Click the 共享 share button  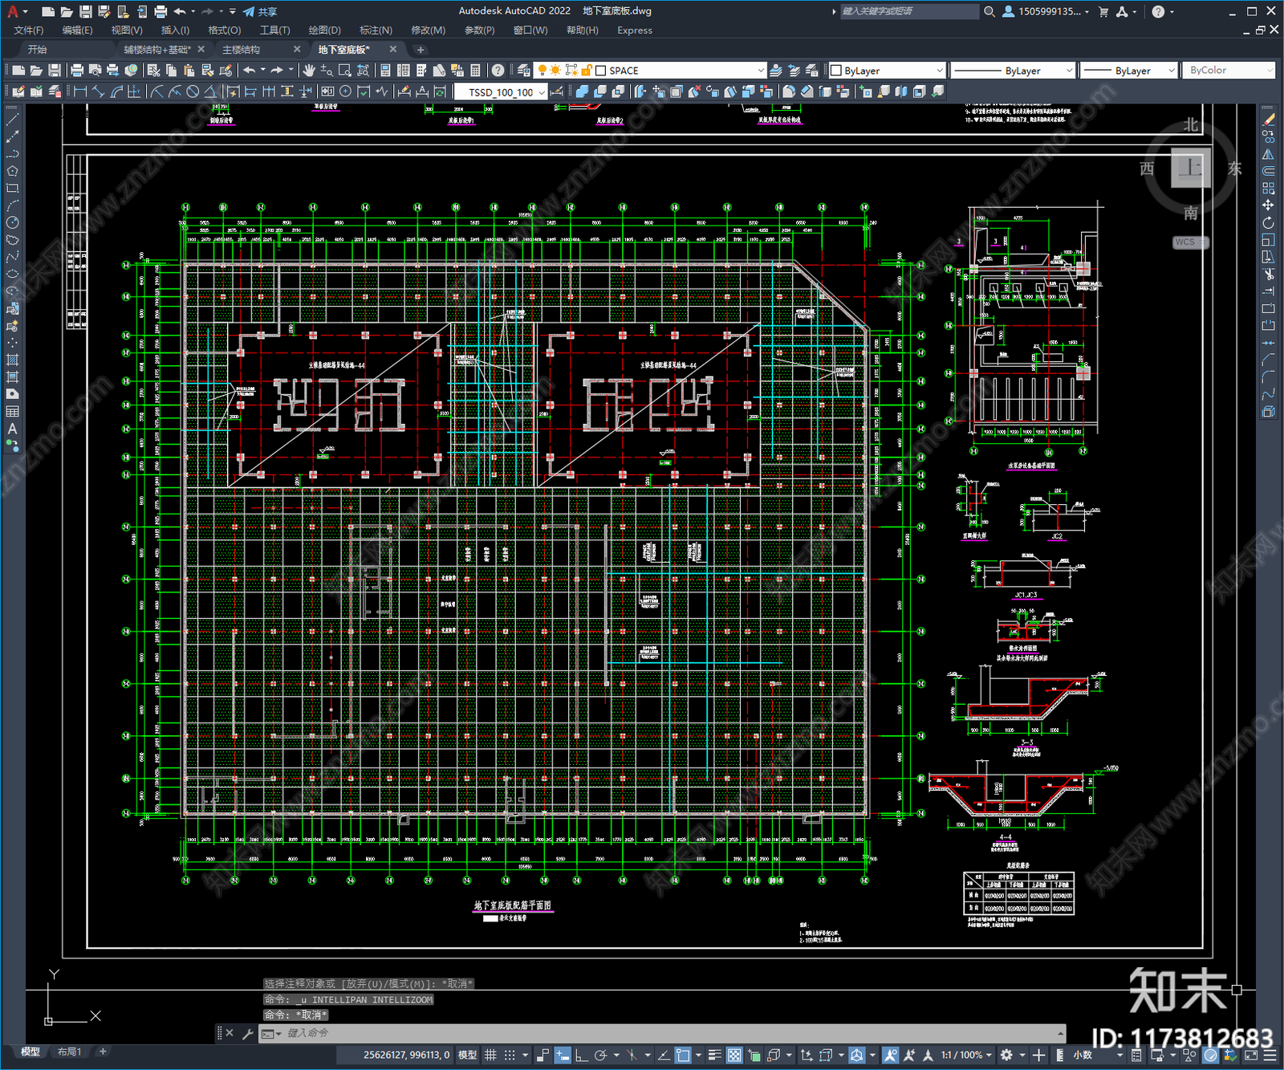(x=260, y=11)
